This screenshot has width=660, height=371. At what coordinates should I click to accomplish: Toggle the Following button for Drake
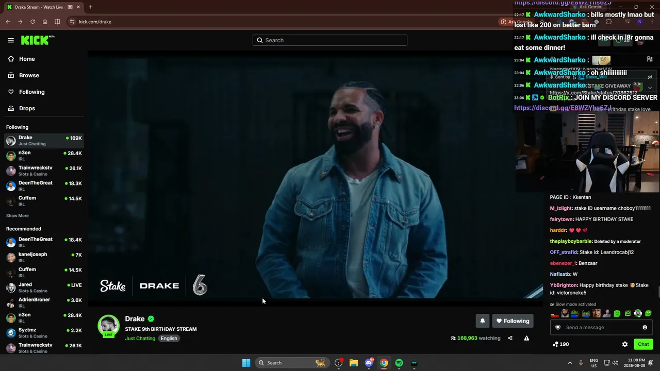click(x=513, y=321)
